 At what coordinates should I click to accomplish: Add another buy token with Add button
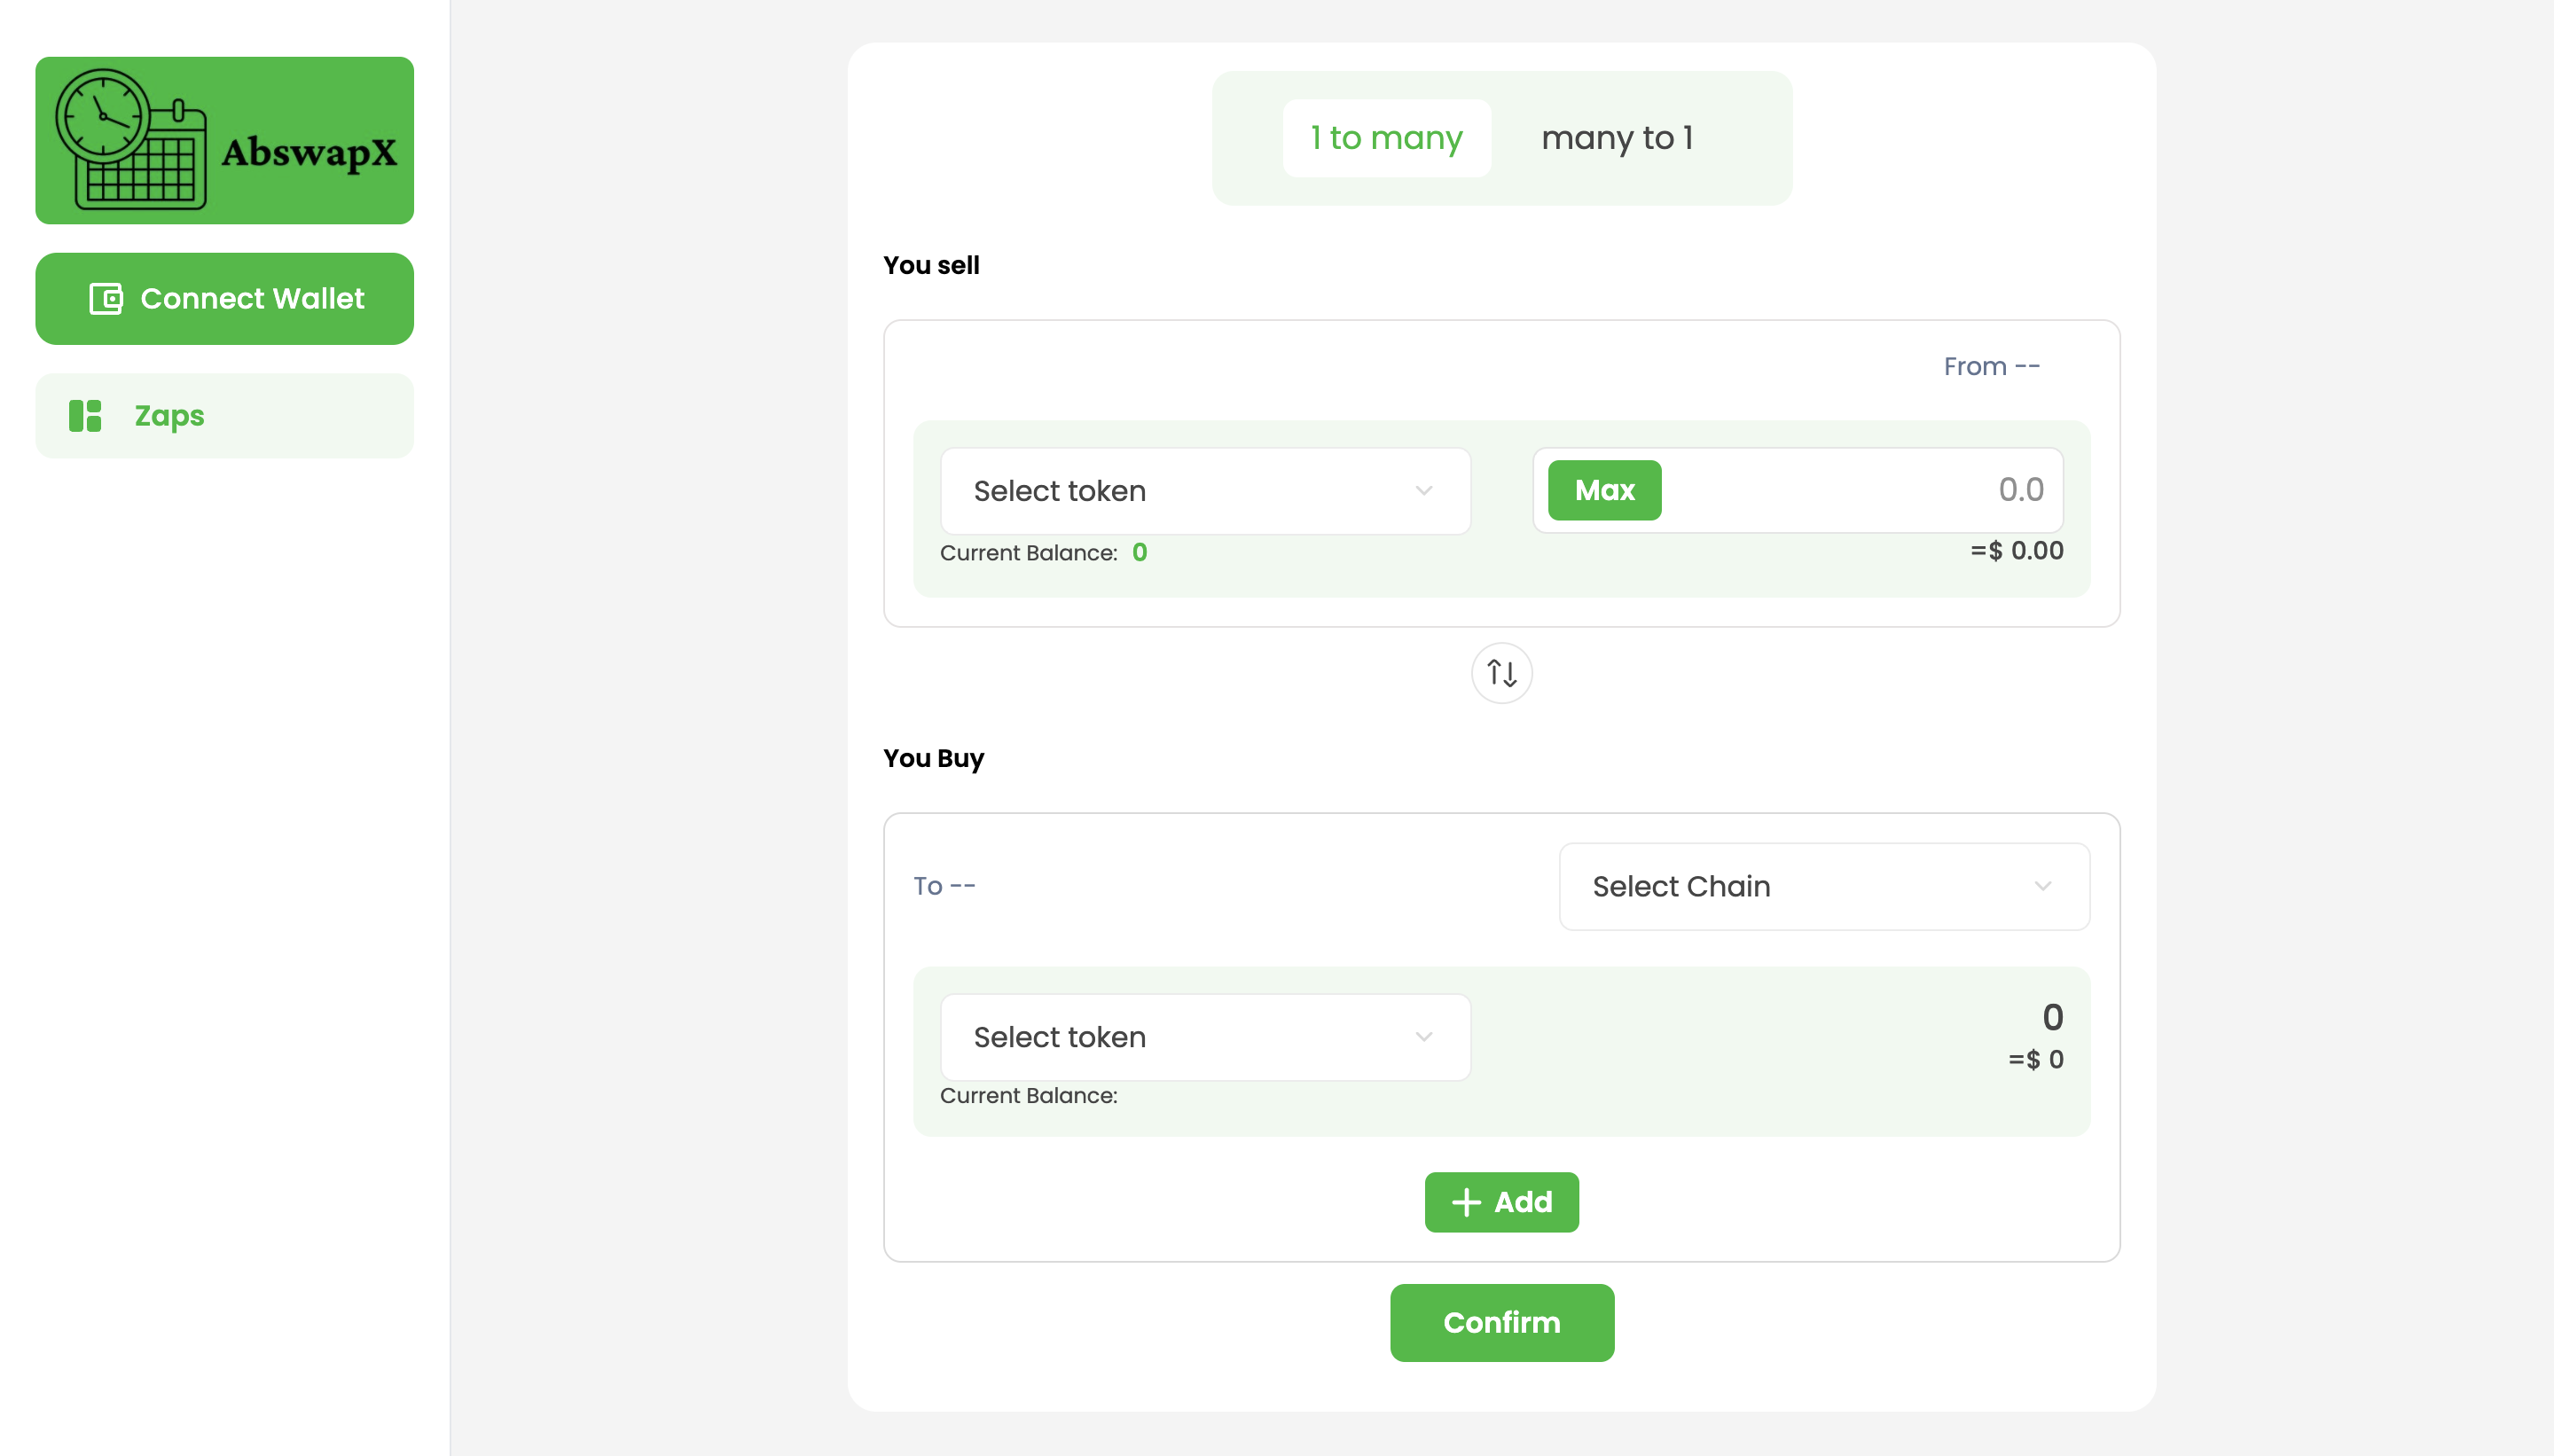click(1501, 1202)
